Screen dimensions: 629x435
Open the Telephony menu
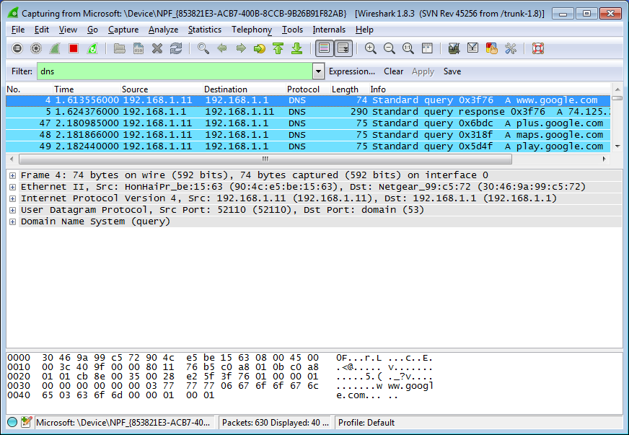click(x=252, y=30)
